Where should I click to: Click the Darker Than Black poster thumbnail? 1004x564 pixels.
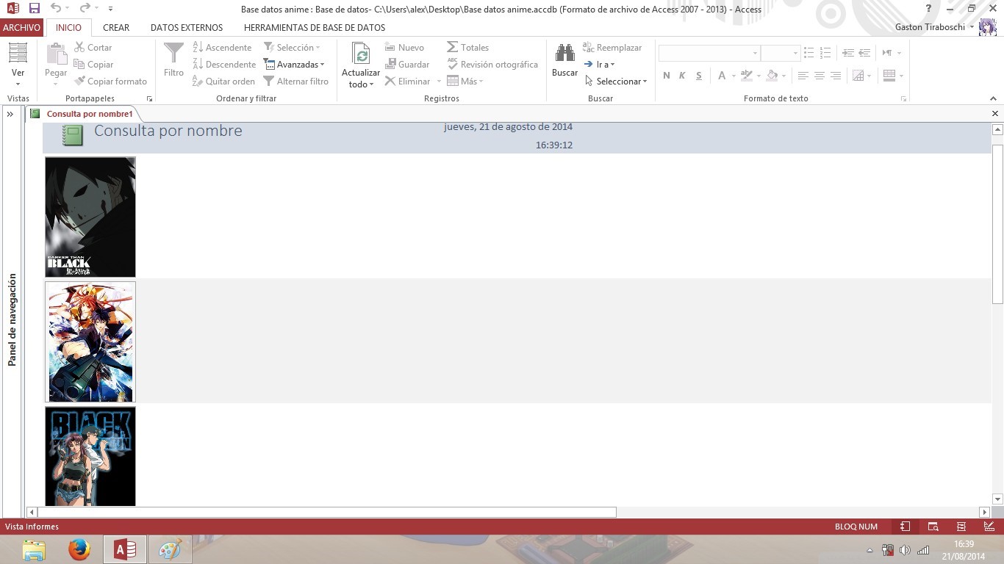[90, 217]
